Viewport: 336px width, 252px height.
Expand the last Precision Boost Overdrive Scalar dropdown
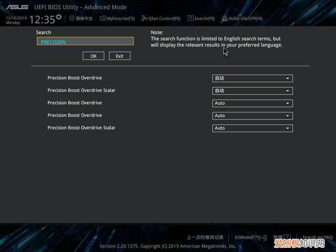pos(252,128)
